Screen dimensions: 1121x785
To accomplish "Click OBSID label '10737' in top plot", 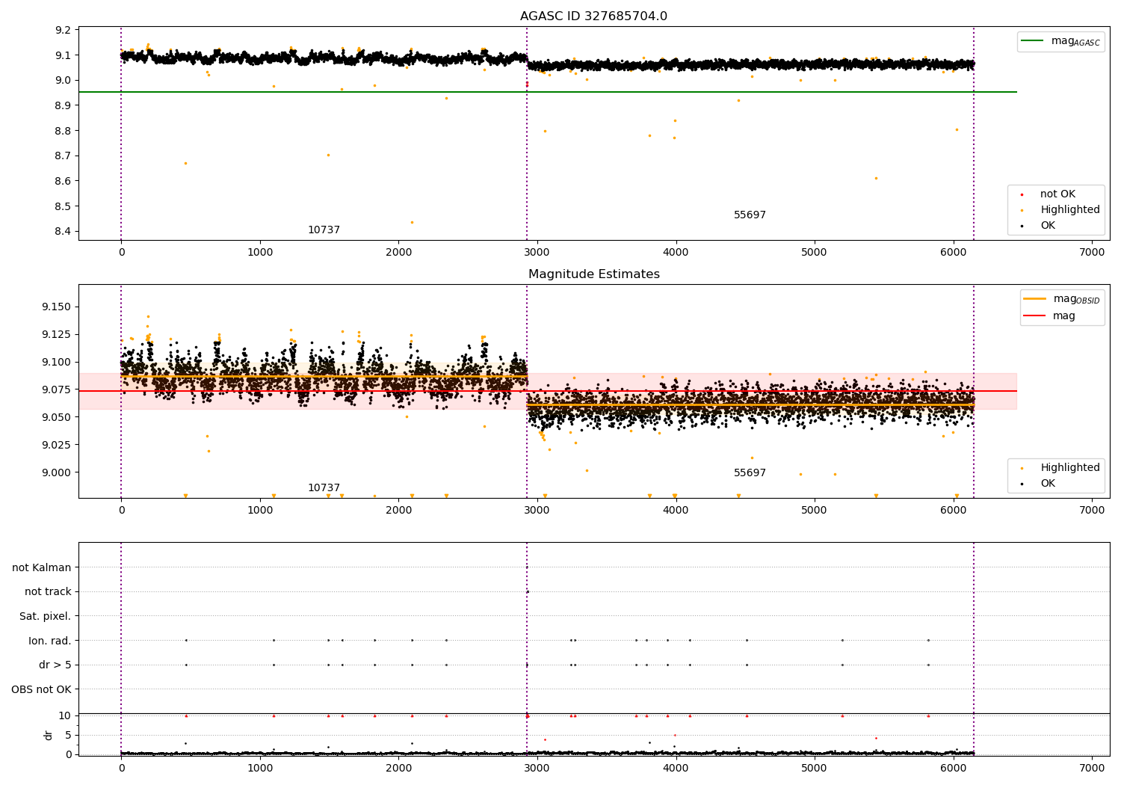I will (324, 230).
